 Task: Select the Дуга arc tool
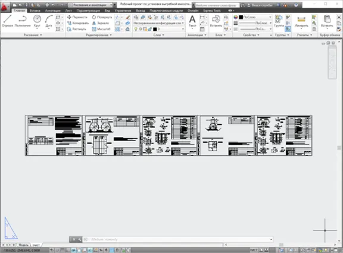click(49, 21)
